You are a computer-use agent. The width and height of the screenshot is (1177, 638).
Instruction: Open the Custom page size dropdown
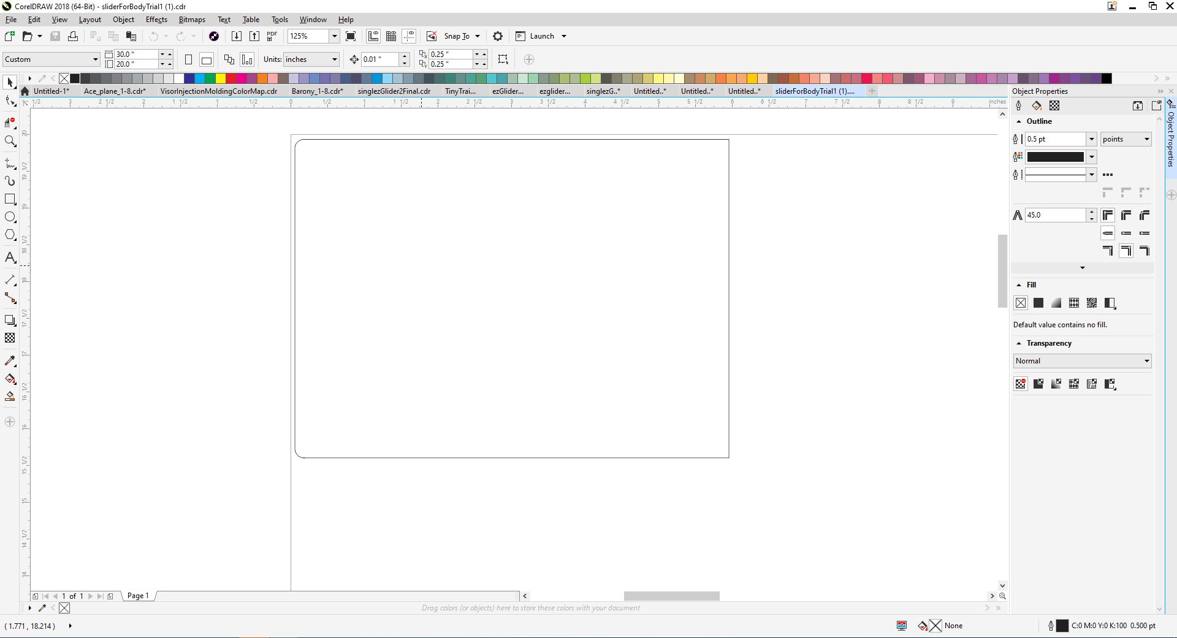[51, 59]
